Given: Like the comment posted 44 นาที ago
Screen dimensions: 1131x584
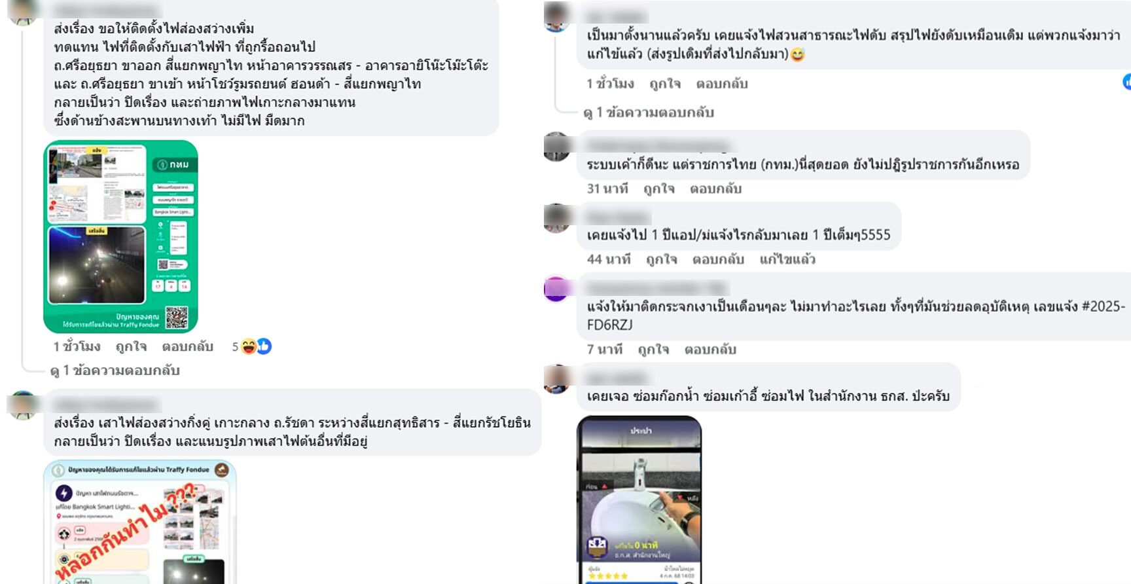Looking at the screenshot, I should pos(662,259).
